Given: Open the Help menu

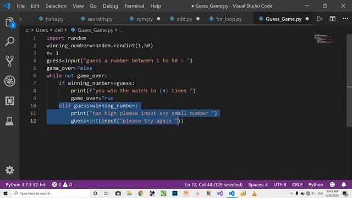Looking at the screenshot, I should coord(156,6).
